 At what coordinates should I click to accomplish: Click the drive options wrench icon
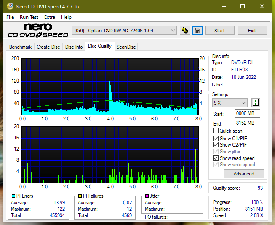185,31
